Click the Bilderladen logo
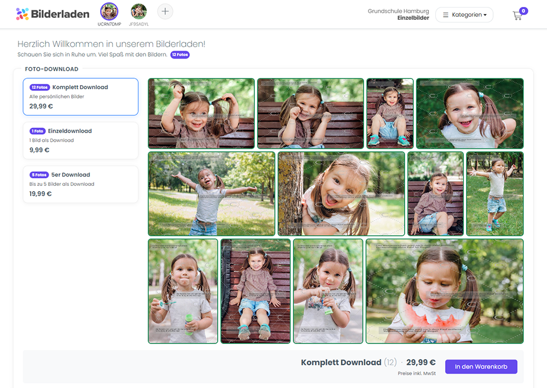The image size is (547, 388). [53, 14]
